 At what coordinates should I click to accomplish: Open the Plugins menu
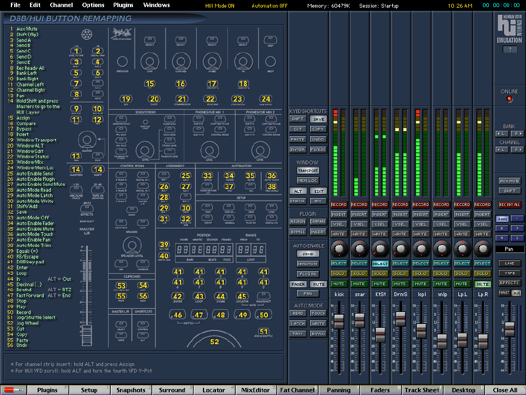tap(123, 5)
